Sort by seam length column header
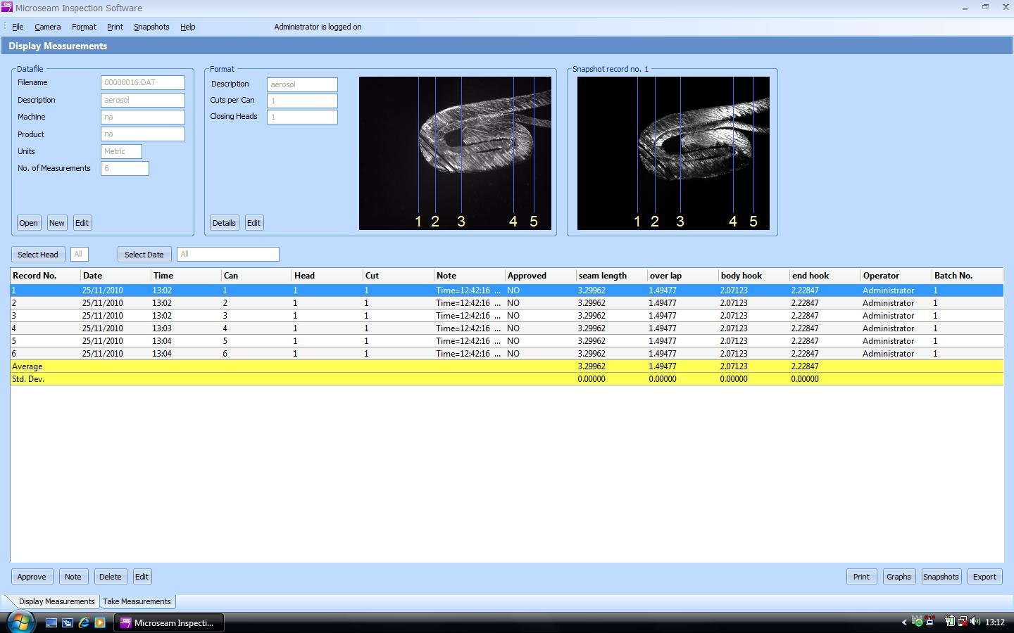The width and height of the screenshot is (1014, 633). 612,276
